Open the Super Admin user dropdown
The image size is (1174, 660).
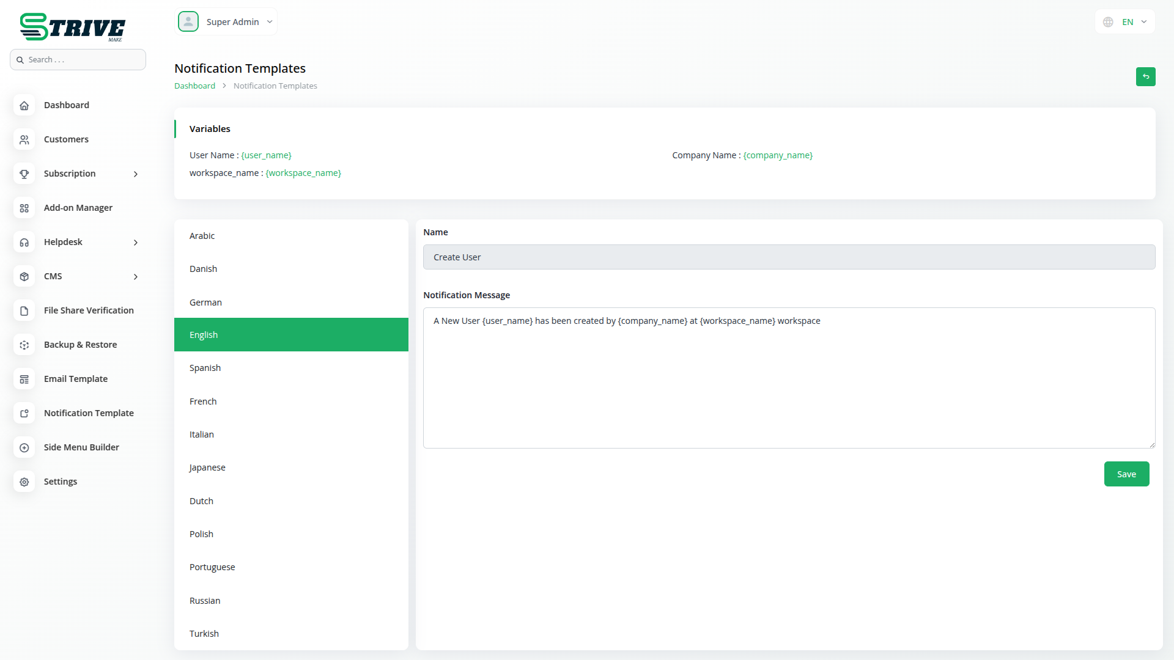pos(226,22)
